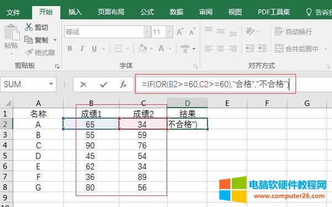The image size is (332, 207).
Task: Open Insert Function fx dialog
Action: click(x=123, y=84)
